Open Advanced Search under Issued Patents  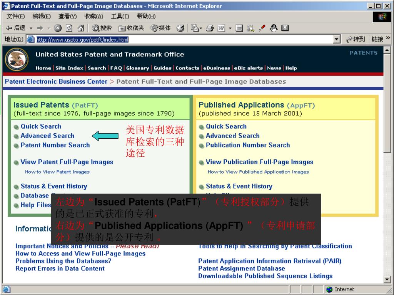tap(47, 136)
